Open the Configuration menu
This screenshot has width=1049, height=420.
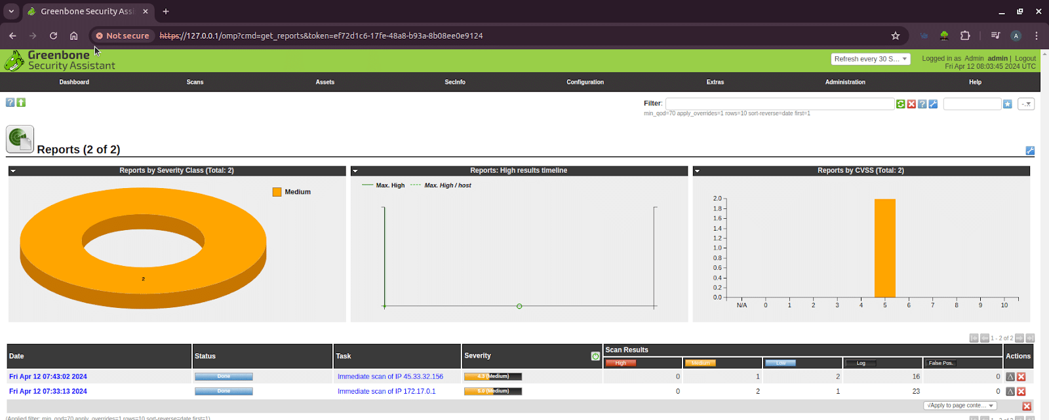tap(585, 82)
